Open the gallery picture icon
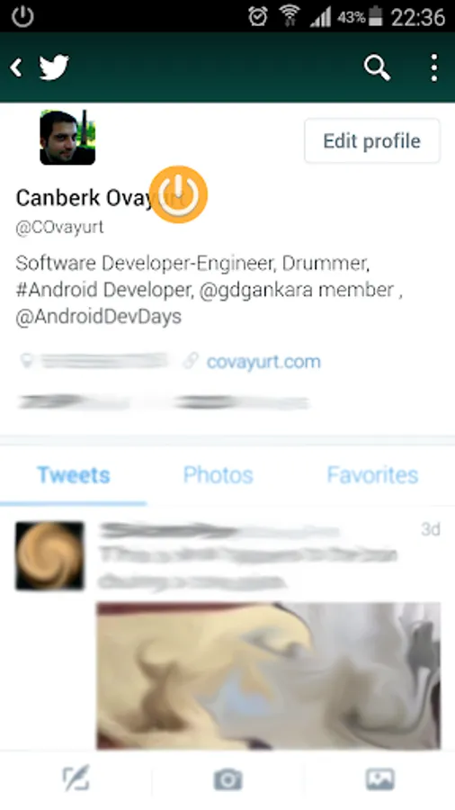 pos(380,779)
